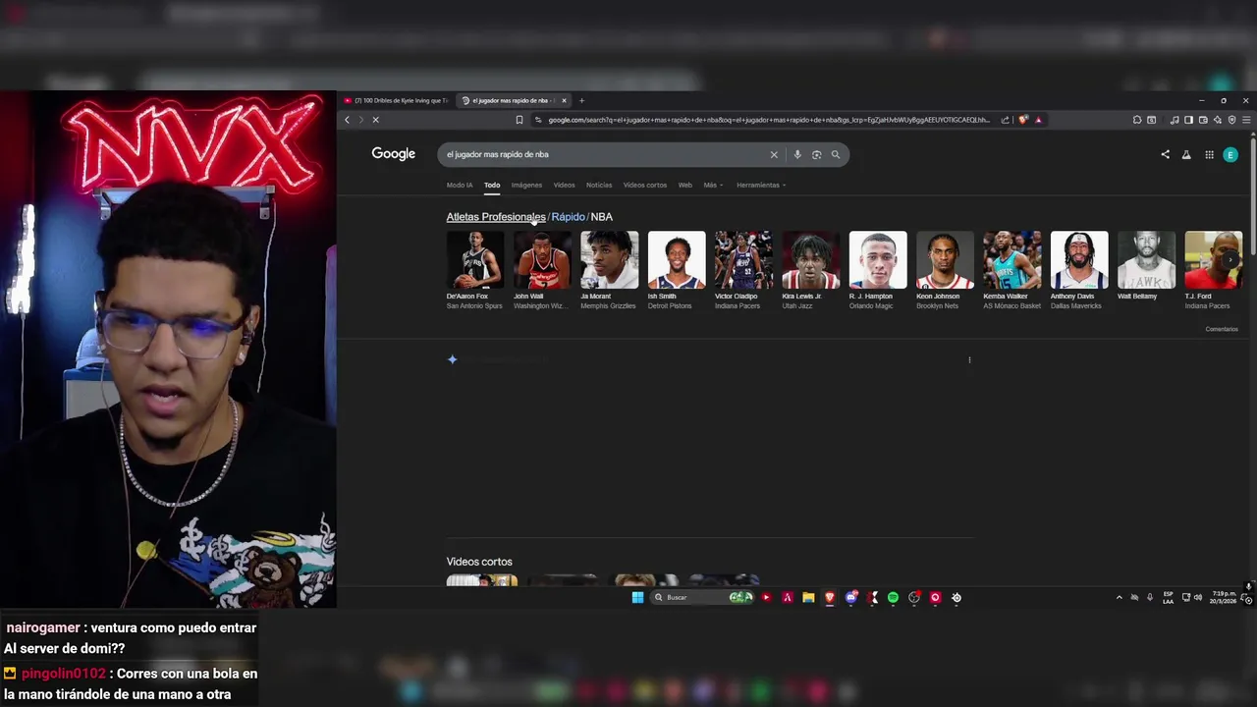Image resolution: width=1257 pixels, height=707 pixels.
Task: Open more options on the AI overview
Action: 969,359
